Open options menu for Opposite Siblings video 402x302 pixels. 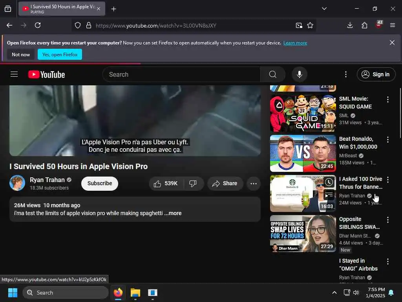point(387,219)
